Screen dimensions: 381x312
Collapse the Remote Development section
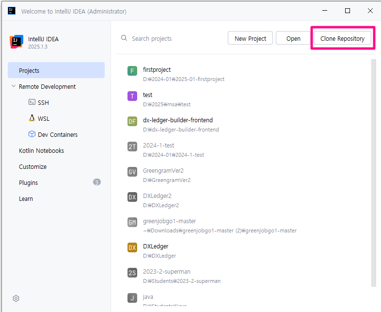(14, 86)
